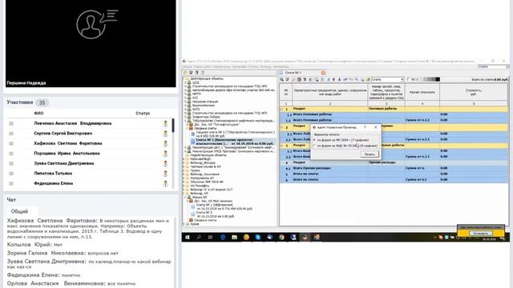The width and height of the screenshot is (513, 288).
Task: Click status icon for Зуева Светлана Дмитриевна
Action: coord(166,163)
